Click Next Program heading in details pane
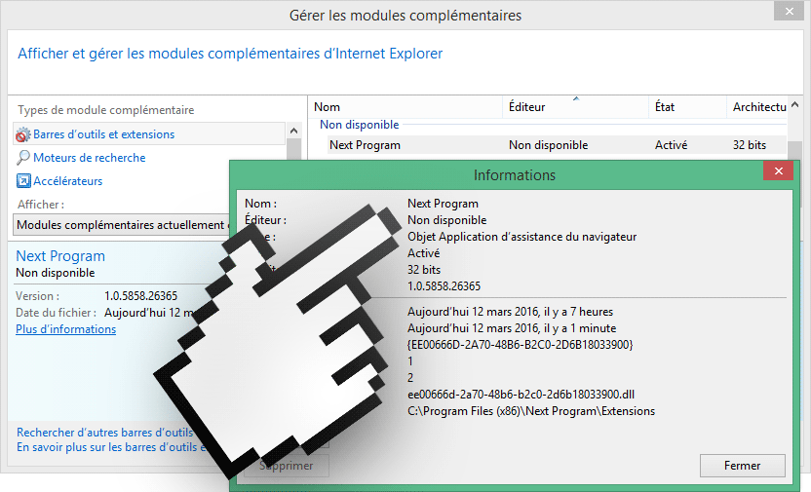 tap(60, 256)
